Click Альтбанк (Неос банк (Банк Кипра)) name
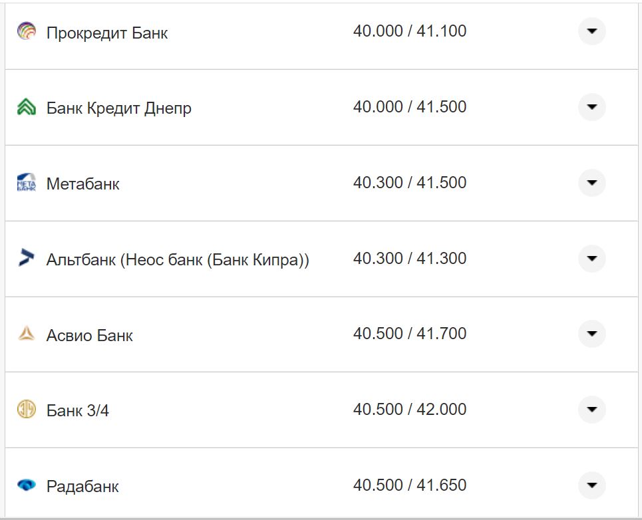Viewport: 642px width, 520px height. pyautogui.click(x=178, y=259)
